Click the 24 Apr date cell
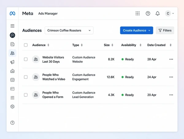This screenshot has width=184, height=139. (152, 77)
